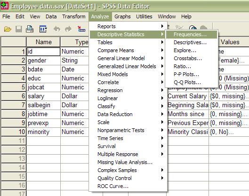Open the Utilities menu
Viewport: 249px width, 196px height.
tap(144, 16)
